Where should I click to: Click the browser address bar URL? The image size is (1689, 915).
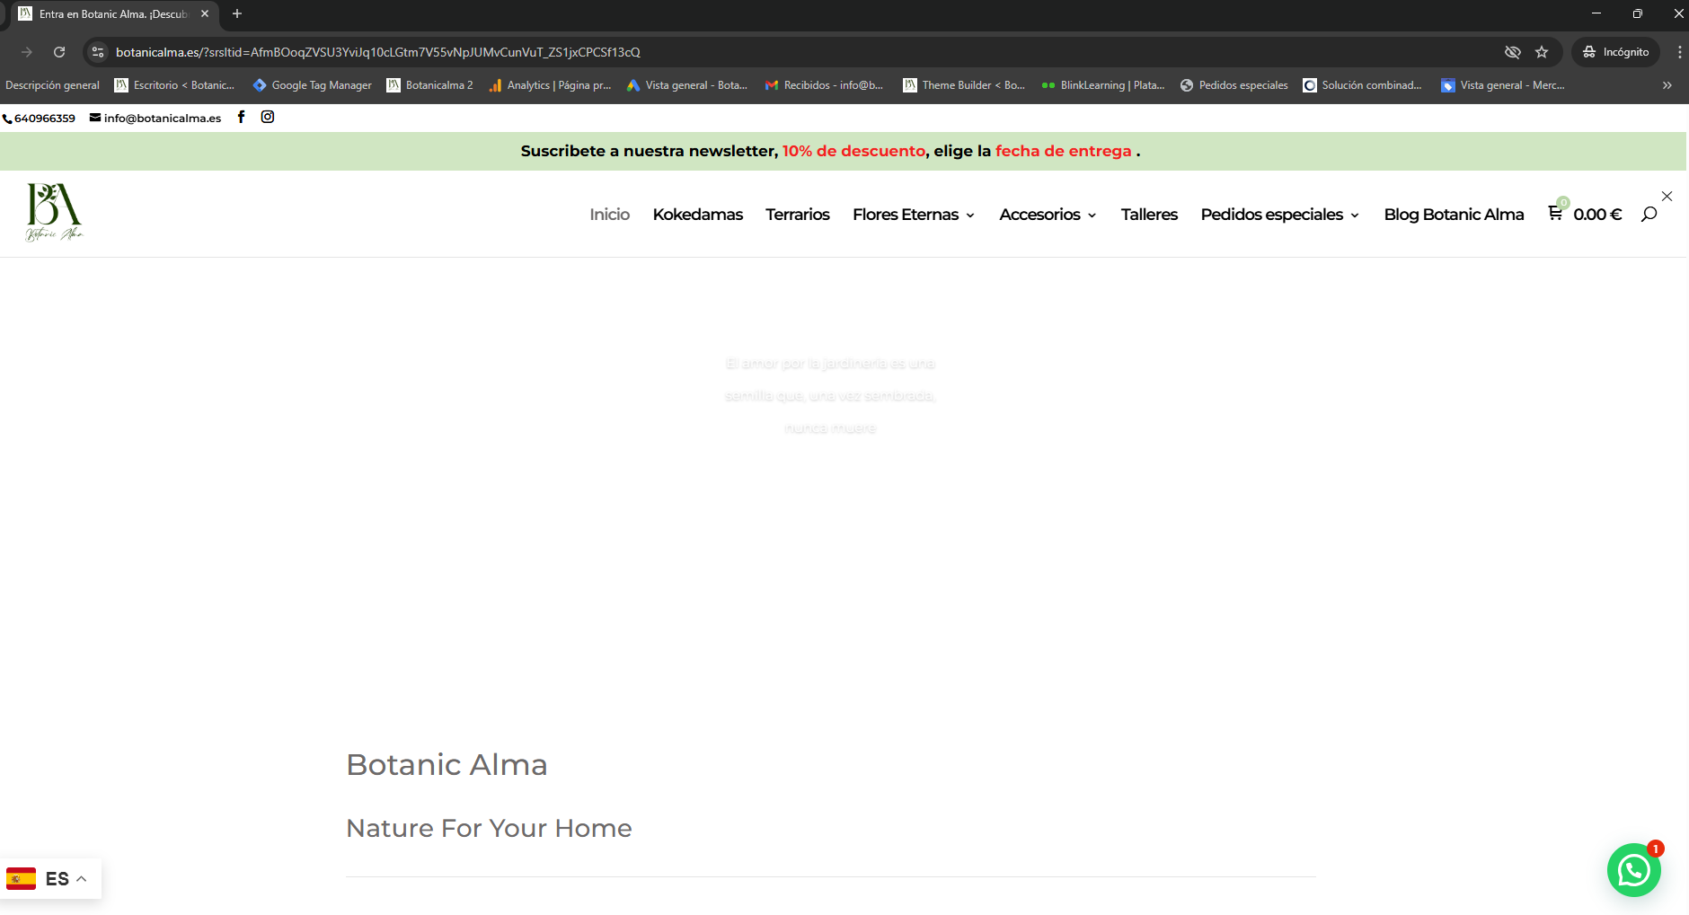pos(377,52)
